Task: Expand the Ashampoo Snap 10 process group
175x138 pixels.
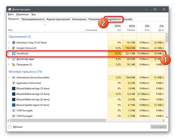Action: [9, 43]
